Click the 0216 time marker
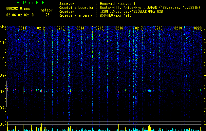This screenshot has height=131, width=206. 119,28
